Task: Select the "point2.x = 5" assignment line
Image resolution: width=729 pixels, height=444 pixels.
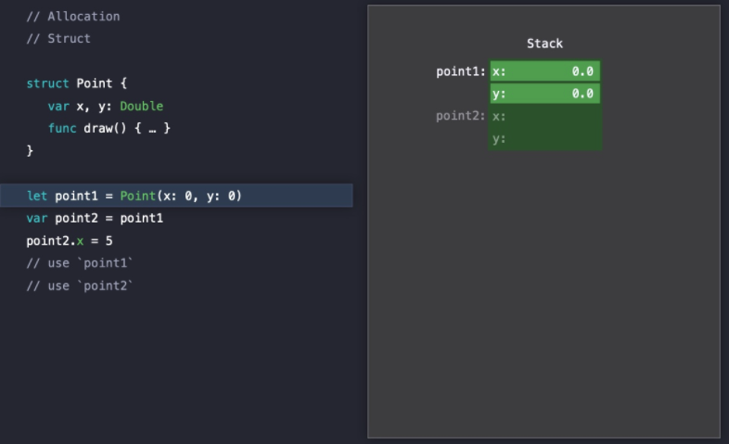Action: tap(70, 240)
